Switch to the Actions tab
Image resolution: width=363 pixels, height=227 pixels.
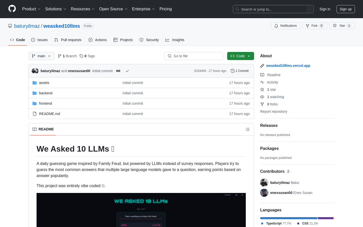click(98, 40)
